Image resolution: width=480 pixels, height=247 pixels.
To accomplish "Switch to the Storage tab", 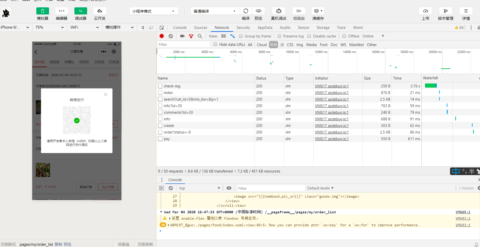I will point(323,27).
